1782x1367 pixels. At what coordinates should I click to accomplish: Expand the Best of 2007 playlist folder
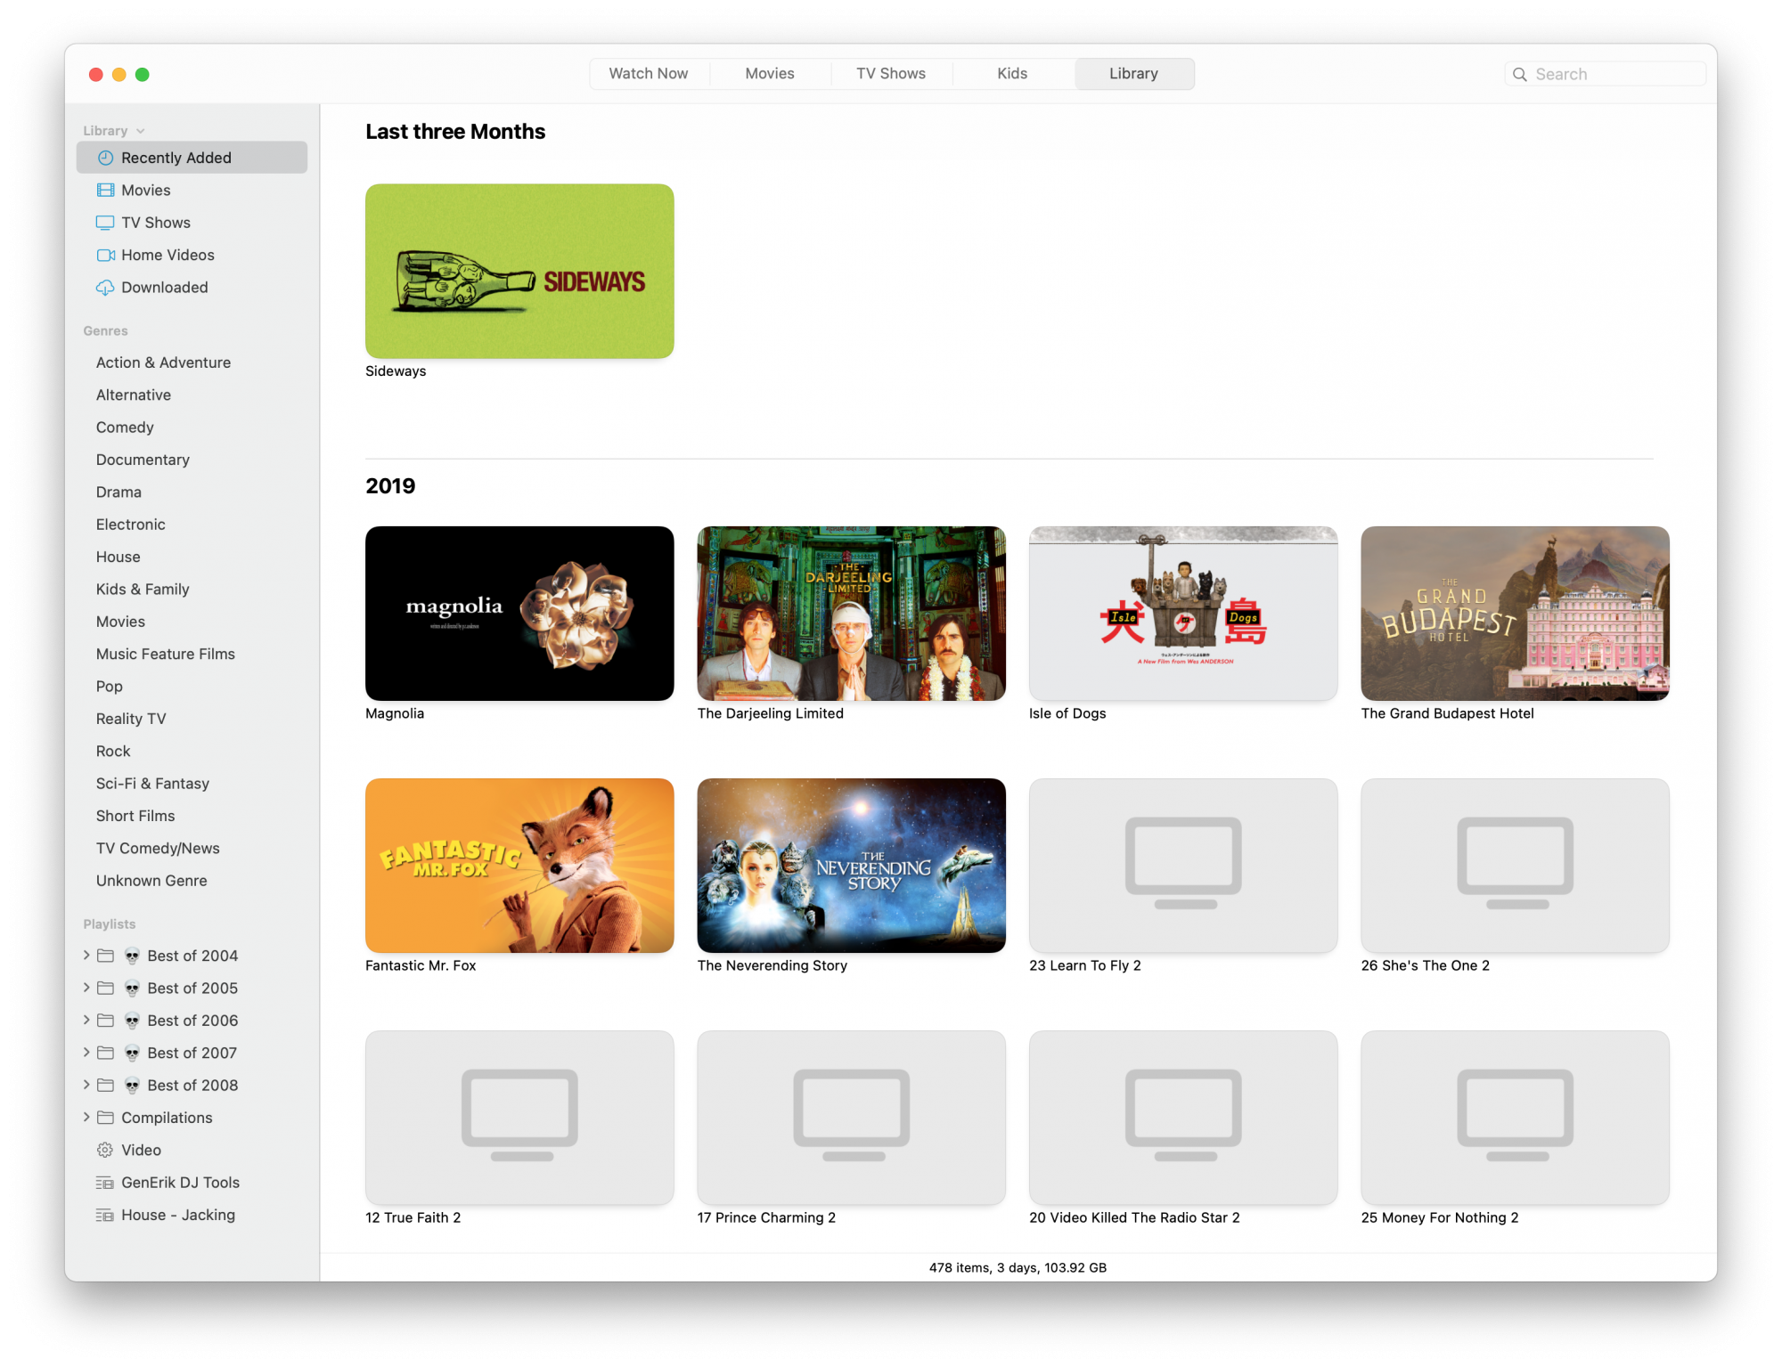[x=86, y=1052]
